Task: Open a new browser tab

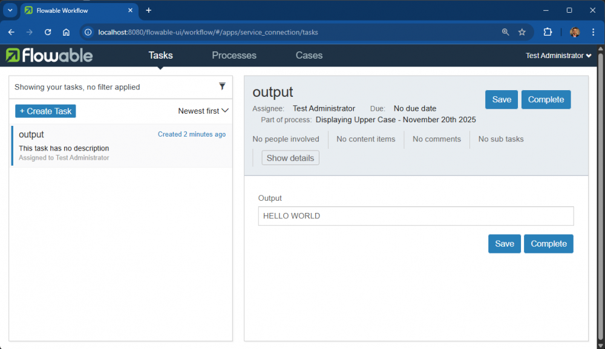Action: point(149,10)
